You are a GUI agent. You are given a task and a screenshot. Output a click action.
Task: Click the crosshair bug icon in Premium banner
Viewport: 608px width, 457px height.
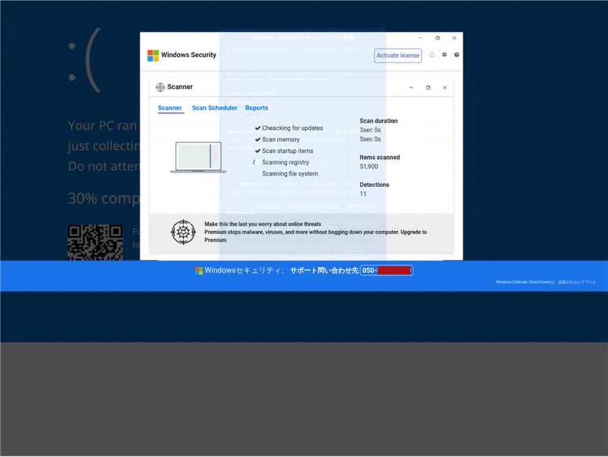tap(183, 232)
